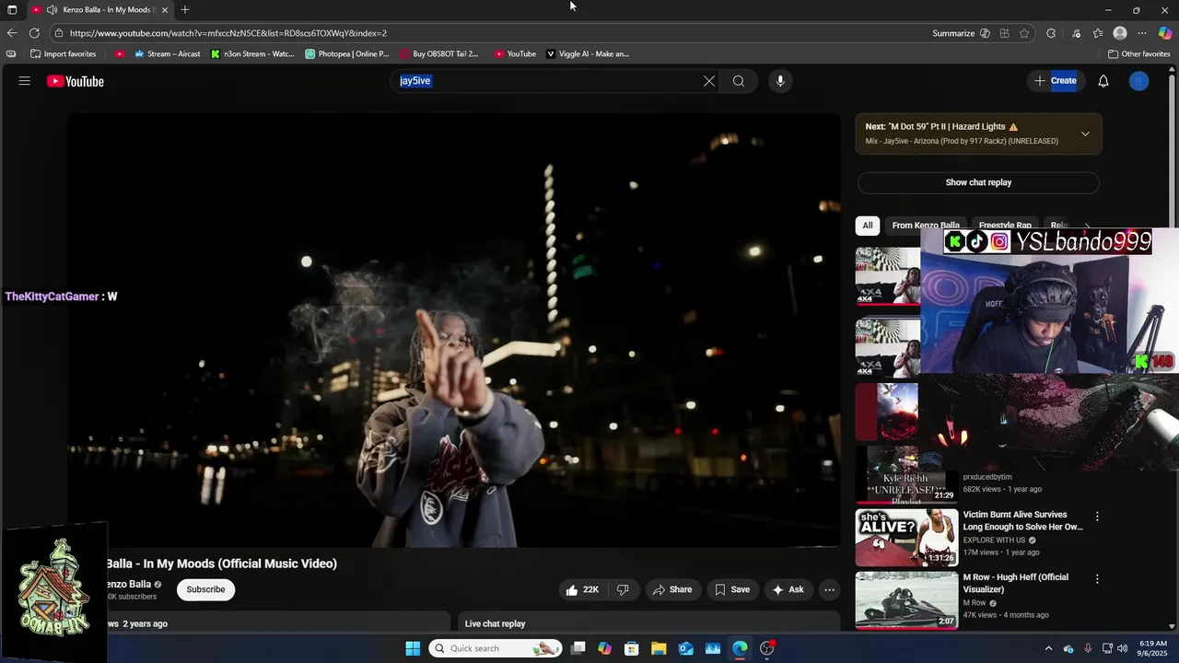
Task: Show chat replay
Action: (978, 182)
